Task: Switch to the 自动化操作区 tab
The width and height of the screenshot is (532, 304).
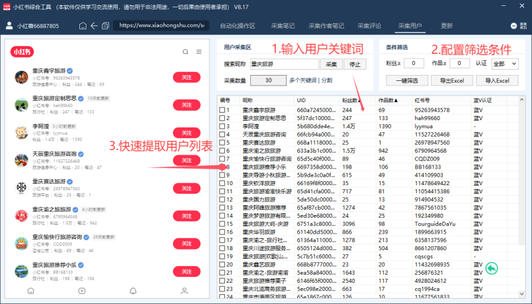Action: coord(237,26)
